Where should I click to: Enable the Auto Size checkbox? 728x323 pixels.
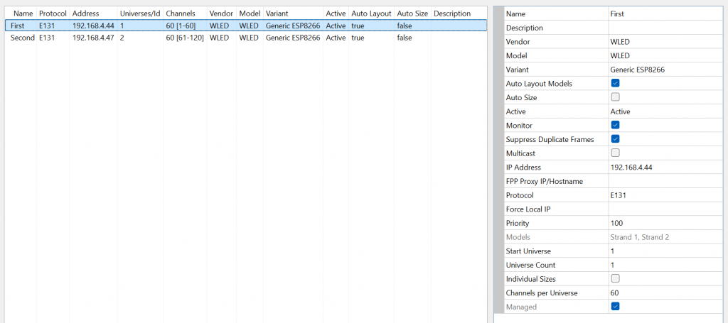tap(616, 97)
